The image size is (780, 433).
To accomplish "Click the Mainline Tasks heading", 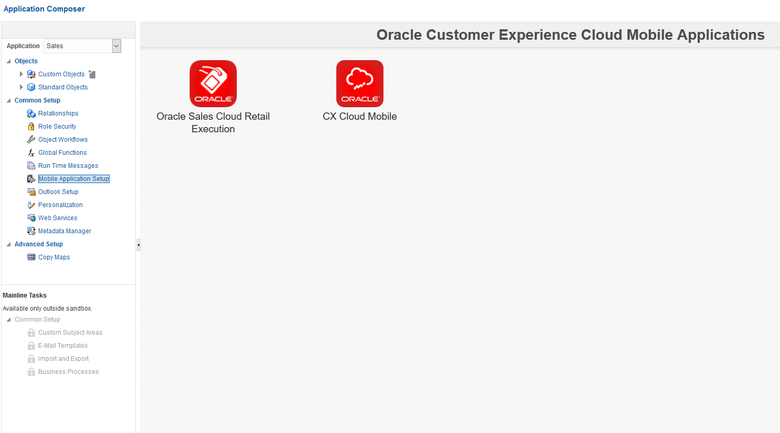I will [x=25, y=295].
